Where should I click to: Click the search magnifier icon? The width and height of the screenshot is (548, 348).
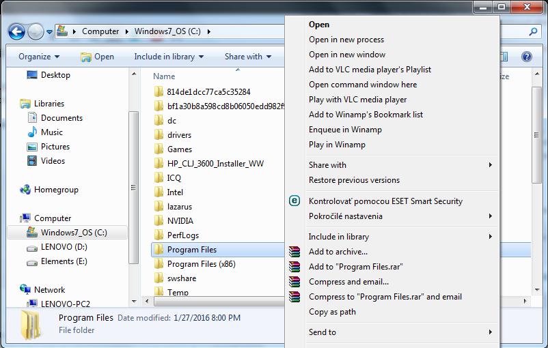[532, 32]
